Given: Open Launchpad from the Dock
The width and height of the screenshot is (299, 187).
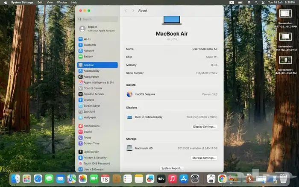Looking at the screenshot, I should [x=26, y=179].
